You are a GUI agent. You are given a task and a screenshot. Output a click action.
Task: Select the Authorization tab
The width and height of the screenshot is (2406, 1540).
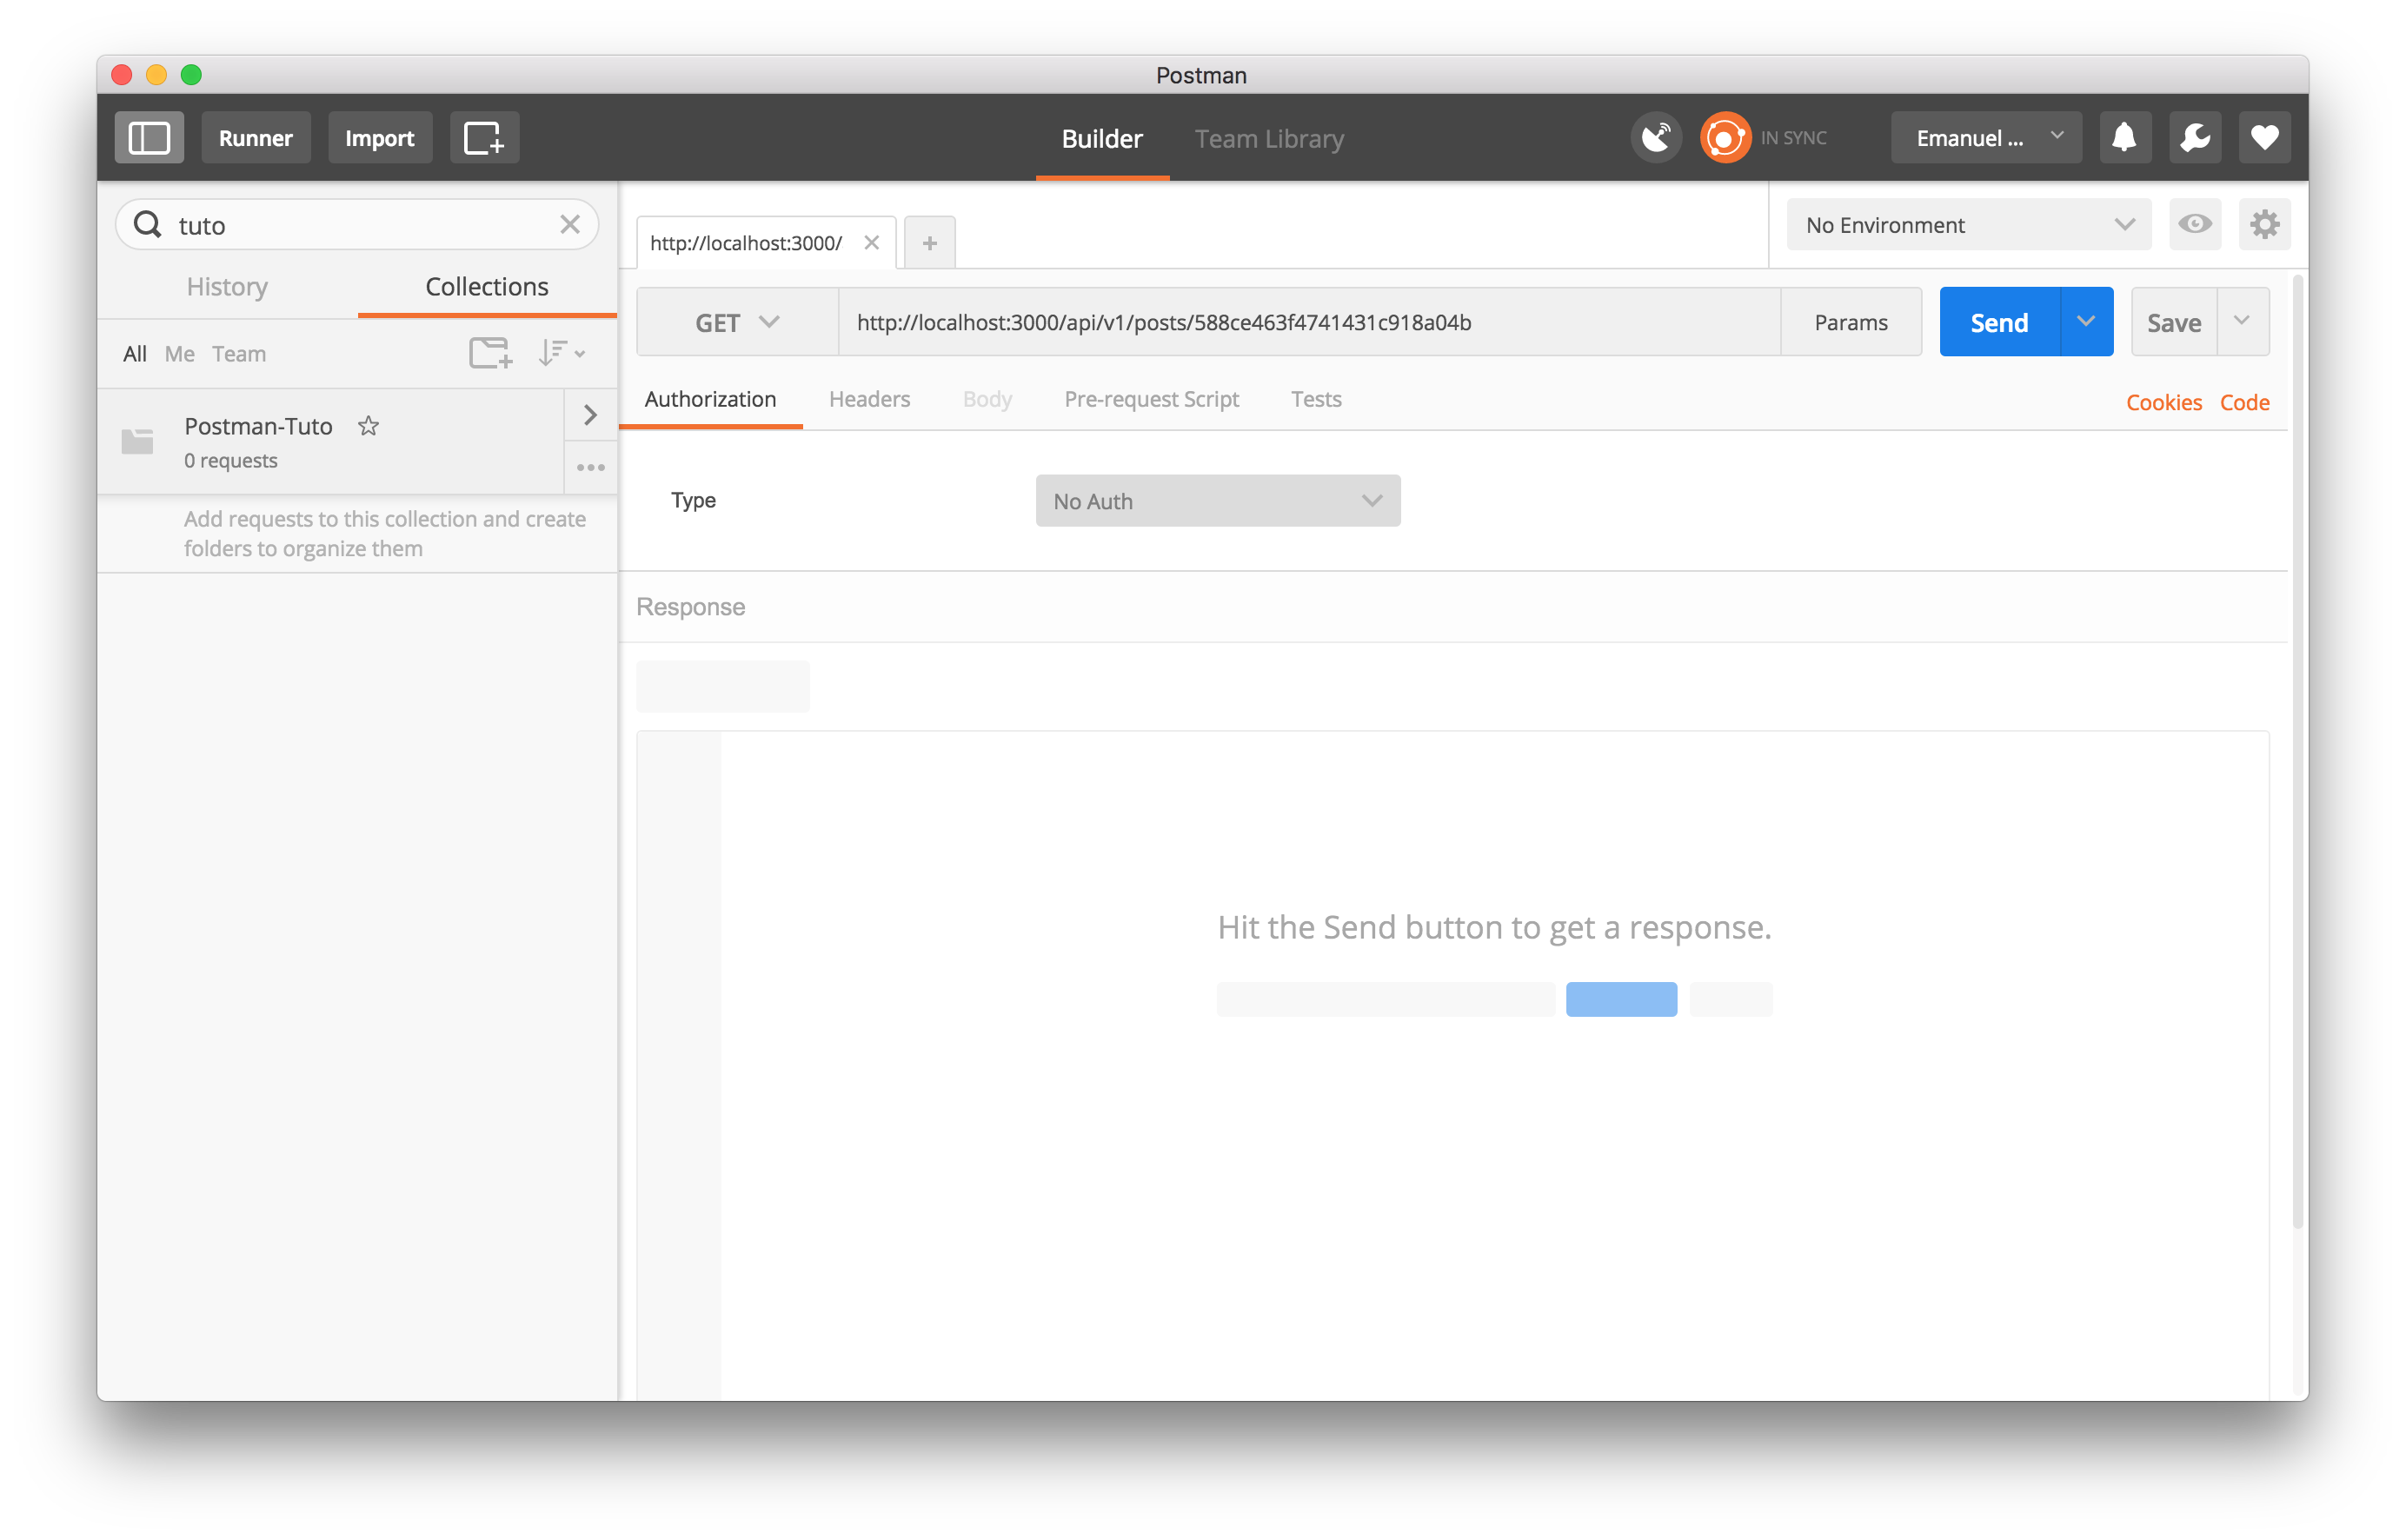710,399
